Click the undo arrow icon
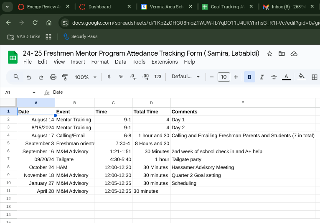The height and width of the screenshot is (223, 320). point(29,77)
